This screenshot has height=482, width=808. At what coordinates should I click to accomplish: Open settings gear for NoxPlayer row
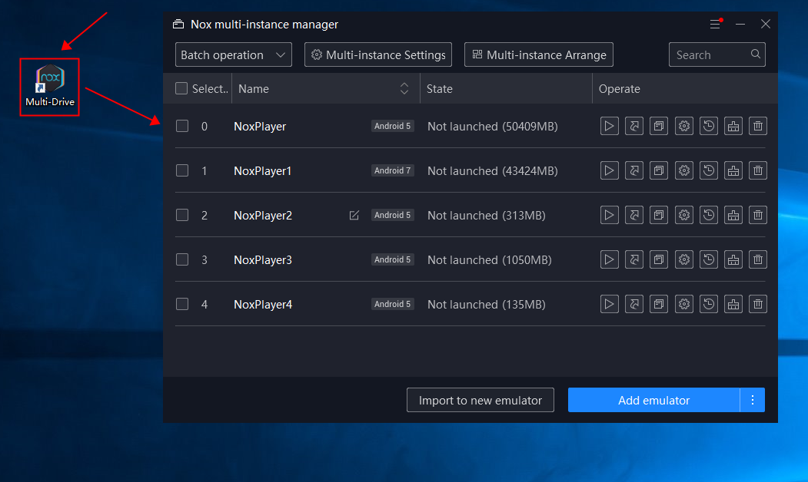(x=683, y=126)
